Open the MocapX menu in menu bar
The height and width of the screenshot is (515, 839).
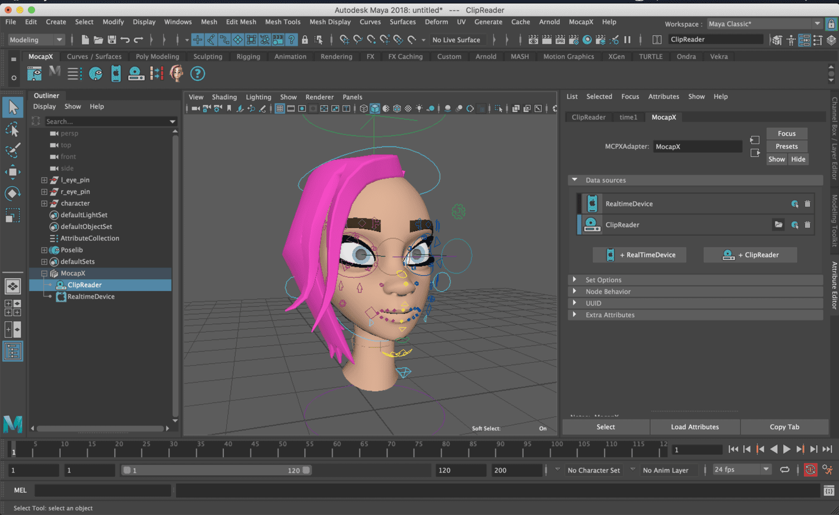click(x=581, y=22)
